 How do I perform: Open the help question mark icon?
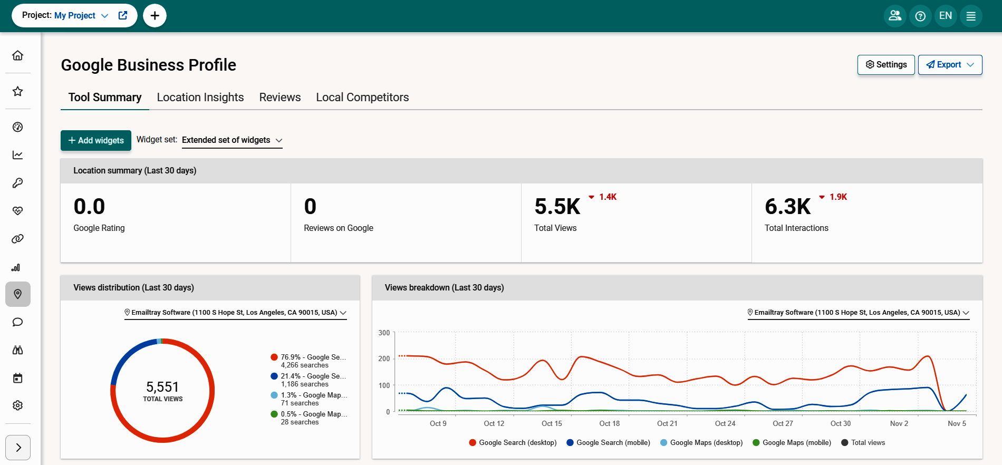920,16
